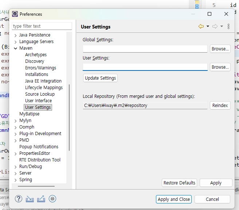The width and height of the screenshot is (239, 210).
Task: Open the back history dropdown arrow
Action: tap(208, 26)
